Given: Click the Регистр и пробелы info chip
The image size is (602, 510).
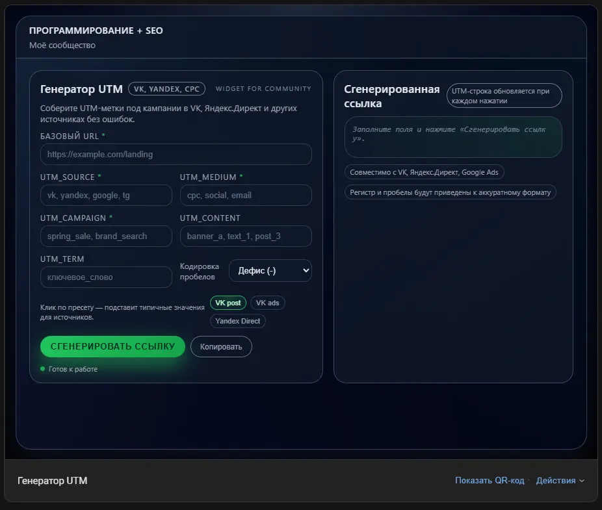Looking at the screenshot, I should [450, 192].
